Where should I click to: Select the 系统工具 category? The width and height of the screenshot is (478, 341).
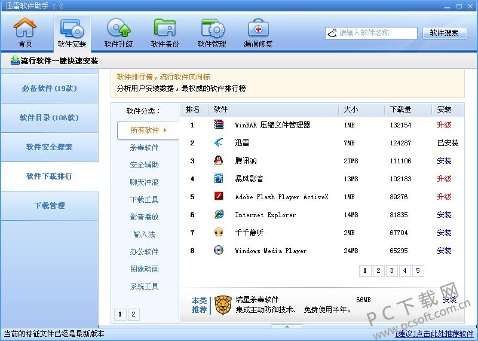144,287
